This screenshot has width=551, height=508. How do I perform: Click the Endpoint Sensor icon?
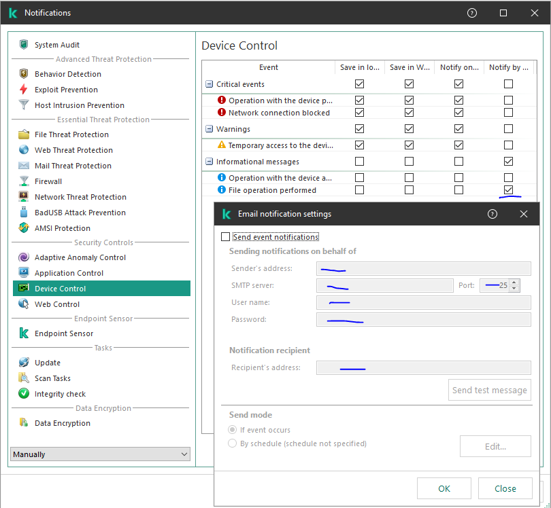tap(24, 333)
